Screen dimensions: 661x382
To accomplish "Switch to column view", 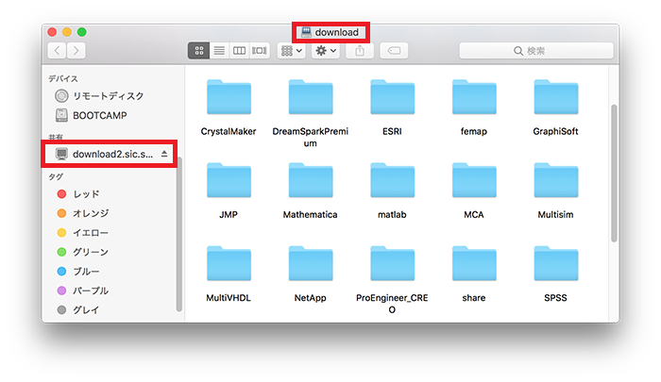I will tap(239, 51).
